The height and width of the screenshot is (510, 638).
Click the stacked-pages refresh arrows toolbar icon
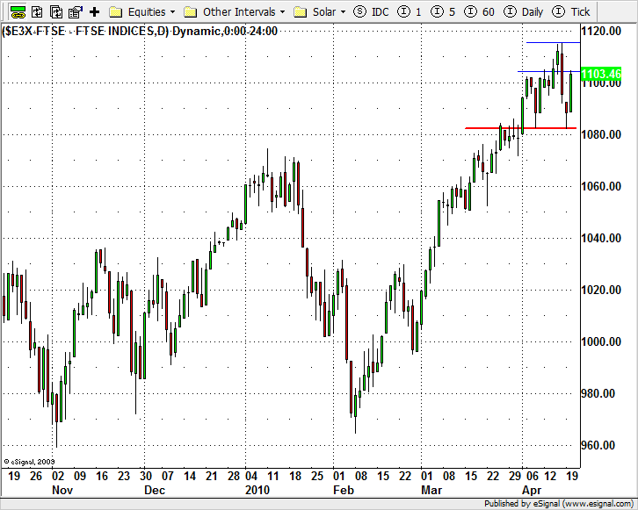click(56, 11)
